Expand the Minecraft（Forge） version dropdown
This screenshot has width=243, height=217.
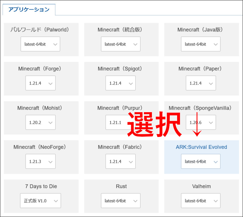click(40, 83)
